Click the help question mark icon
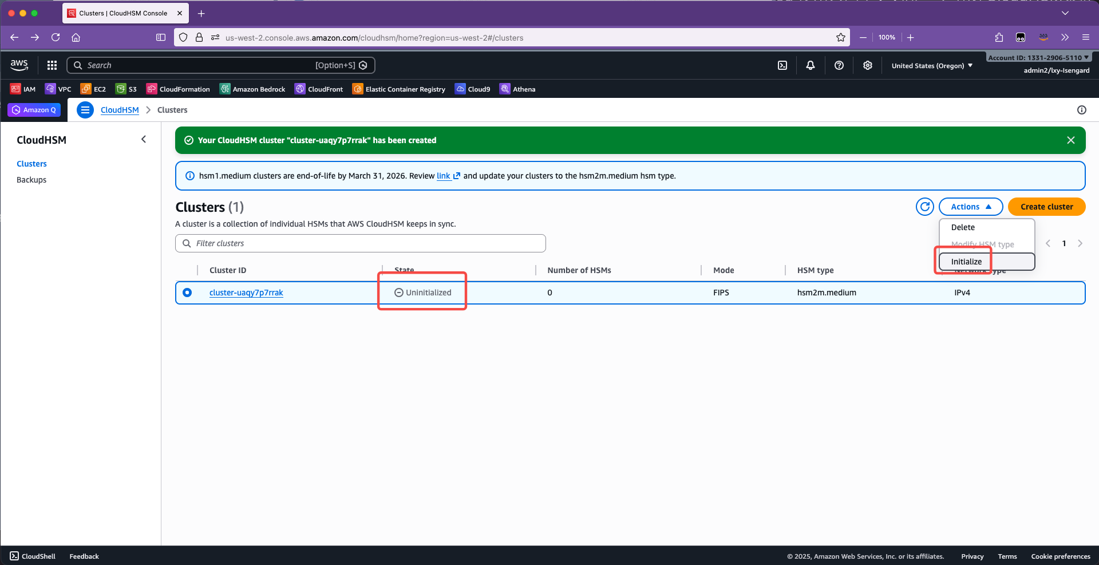Viewport: 1099px width, 565px height. tap(839, 65)
